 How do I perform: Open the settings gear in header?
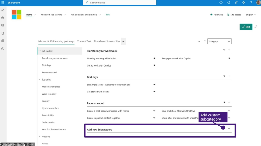click(243, 3)
